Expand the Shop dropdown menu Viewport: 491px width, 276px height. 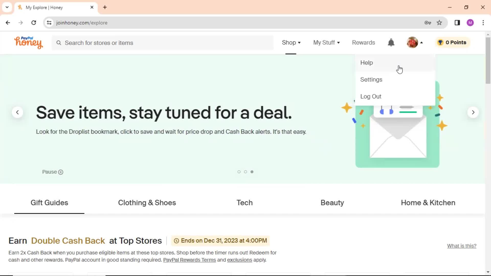(x=291, y=43)
